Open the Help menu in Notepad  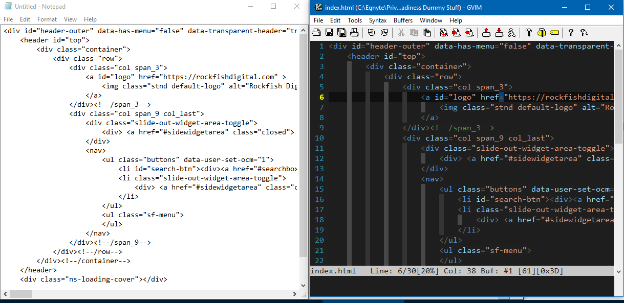(x=90, y=19)
